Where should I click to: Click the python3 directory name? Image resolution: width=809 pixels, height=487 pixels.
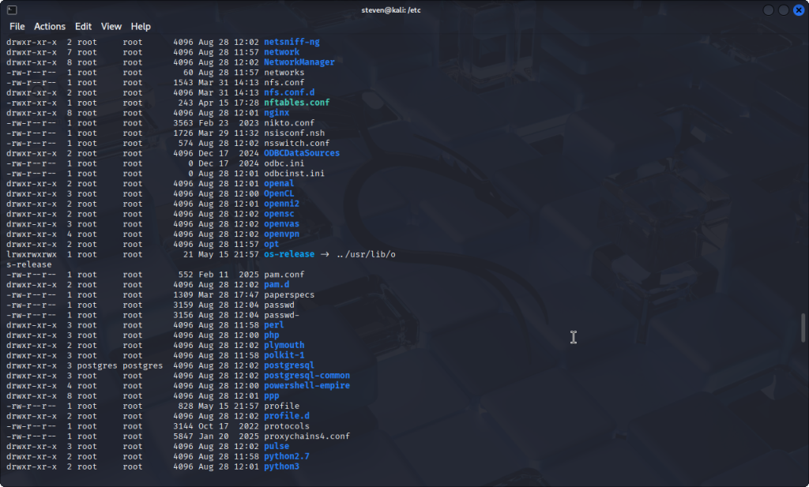click(x=281, y=466)
